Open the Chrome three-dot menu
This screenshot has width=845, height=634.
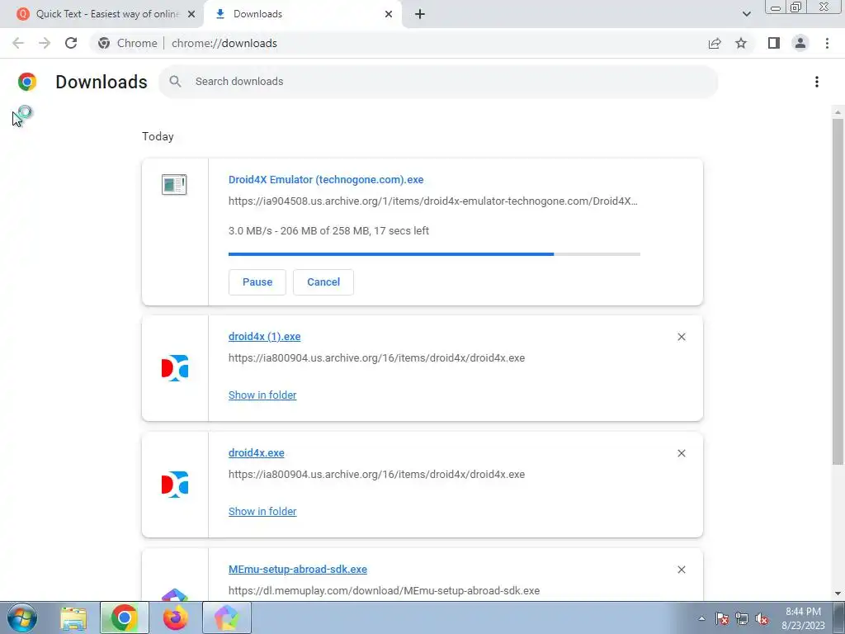coord(827,43)
